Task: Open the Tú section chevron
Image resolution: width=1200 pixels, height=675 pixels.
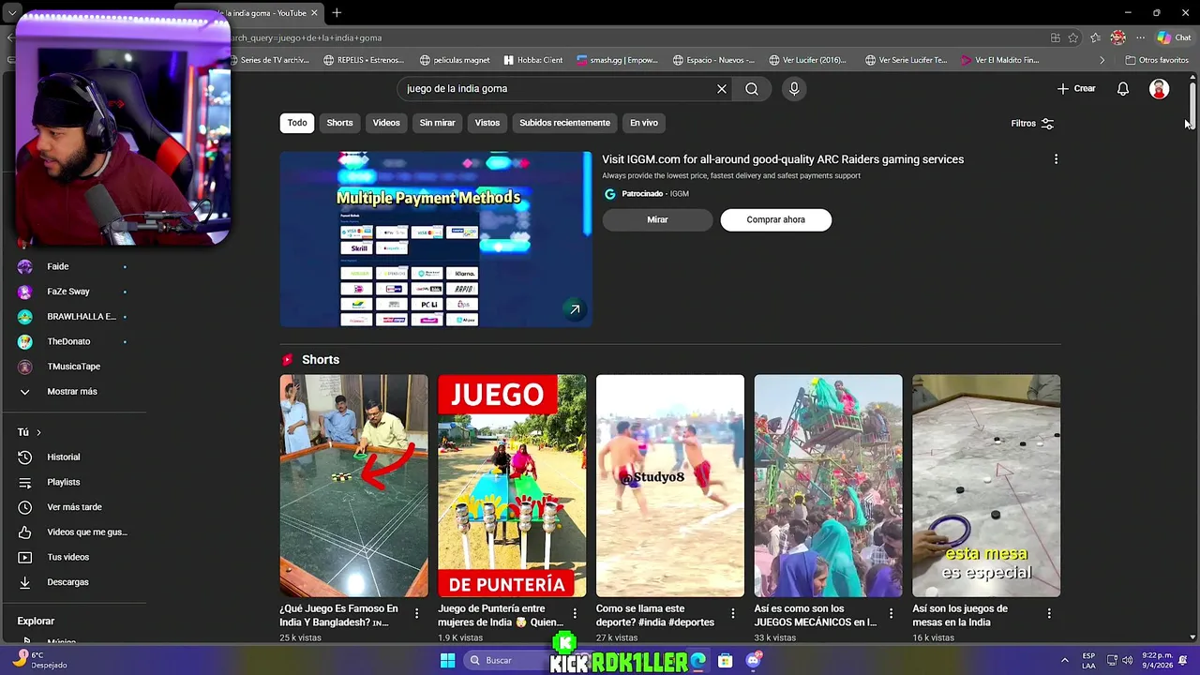Action: pyautogui.click(x=38, y=432)
